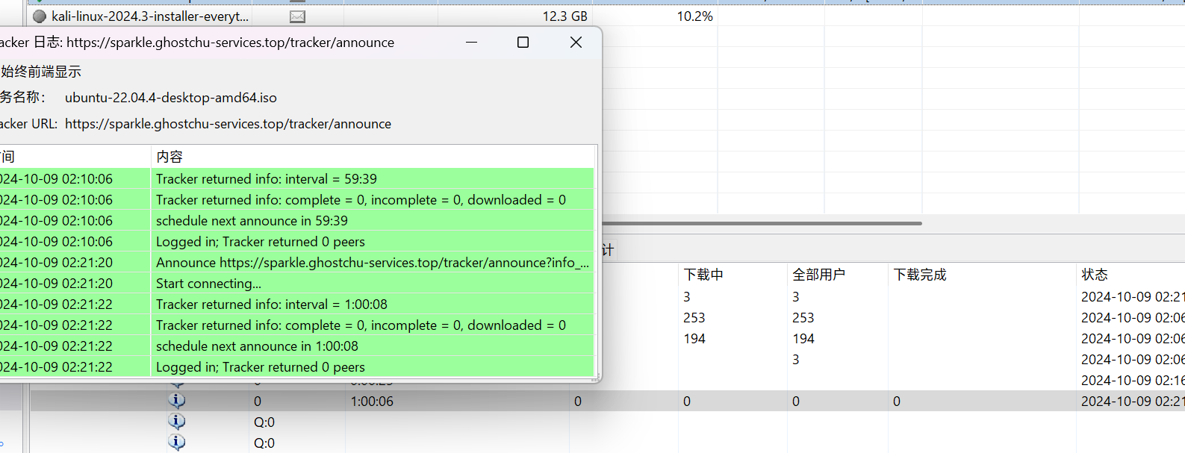Screen dimensions: 1185x453
Task: Minimize the Tracker log window
Action: 471,43
